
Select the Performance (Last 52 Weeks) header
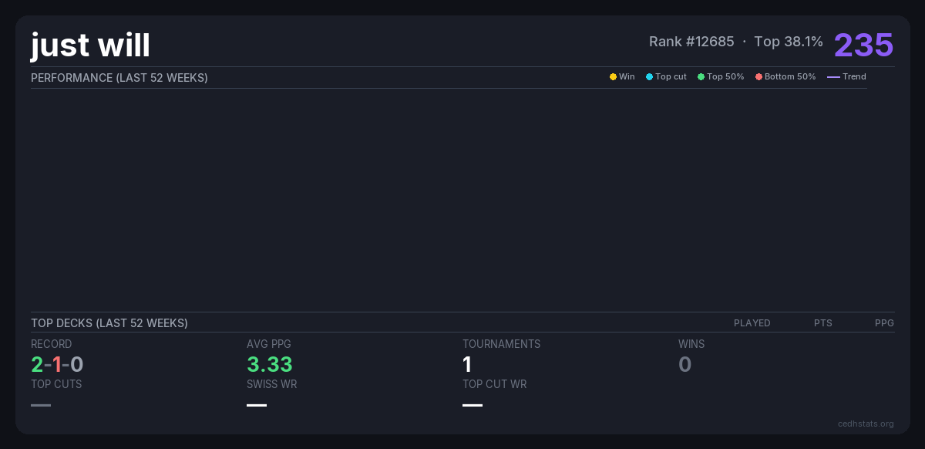(119, 78)
